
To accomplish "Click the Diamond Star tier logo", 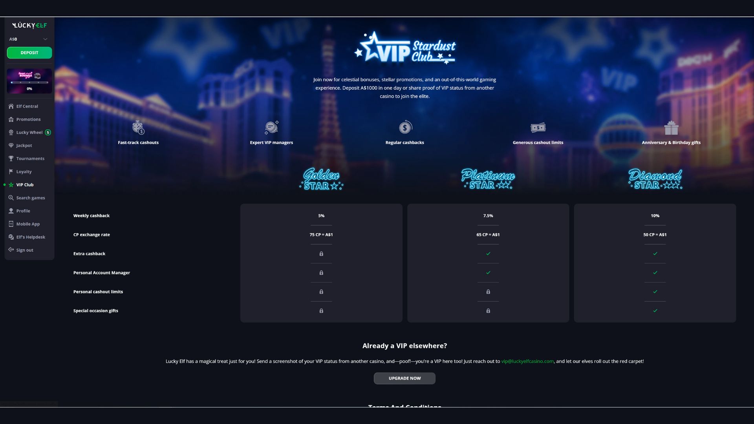I will tap(655, 179).
